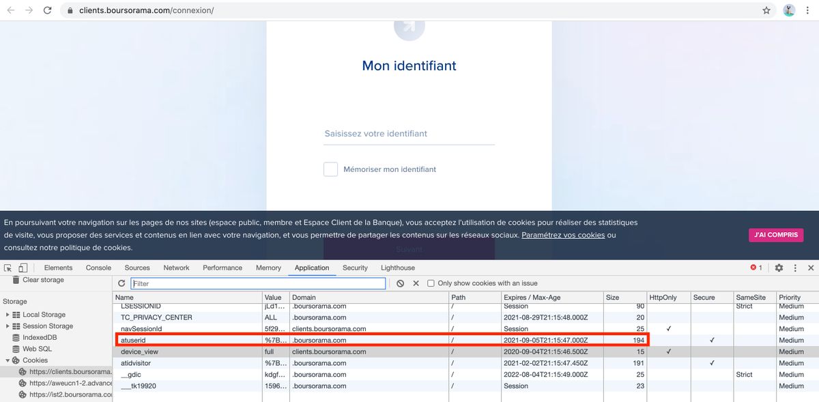Open the DevTools customize menu
The image size is (819, 402).
coord(795,268)
